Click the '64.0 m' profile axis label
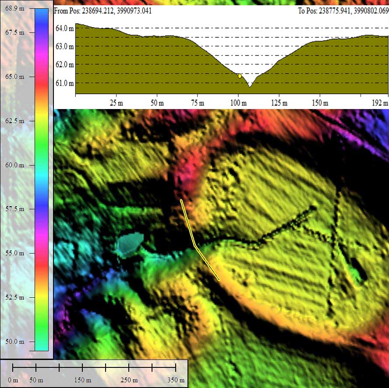Viewport: 389px width, 388px height. click(x=64, y=28)
